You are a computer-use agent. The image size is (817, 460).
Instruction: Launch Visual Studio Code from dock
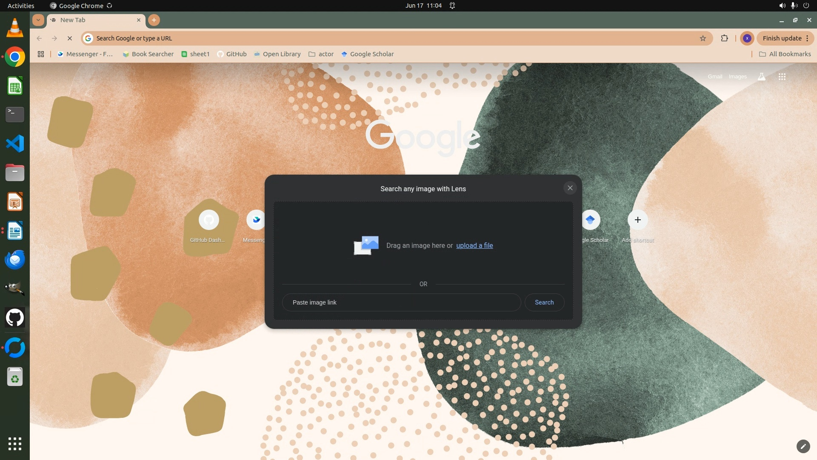tap(15, 144)
